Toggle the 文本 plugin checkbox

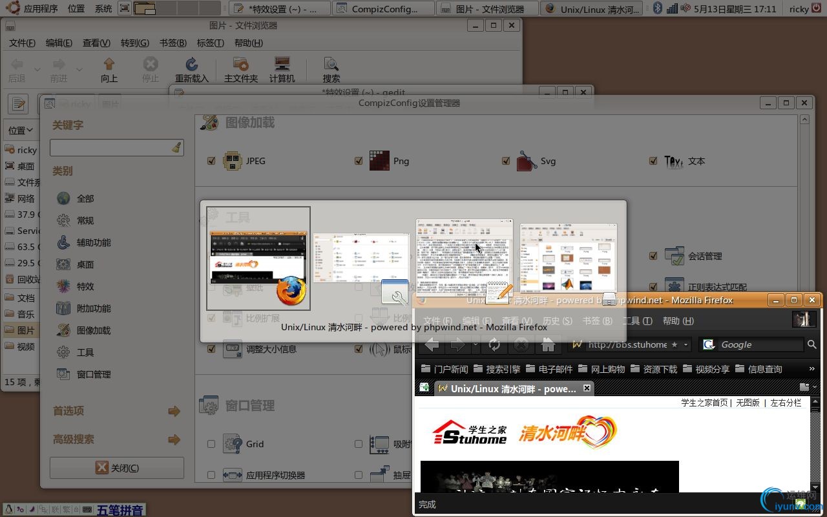[653, 161]
